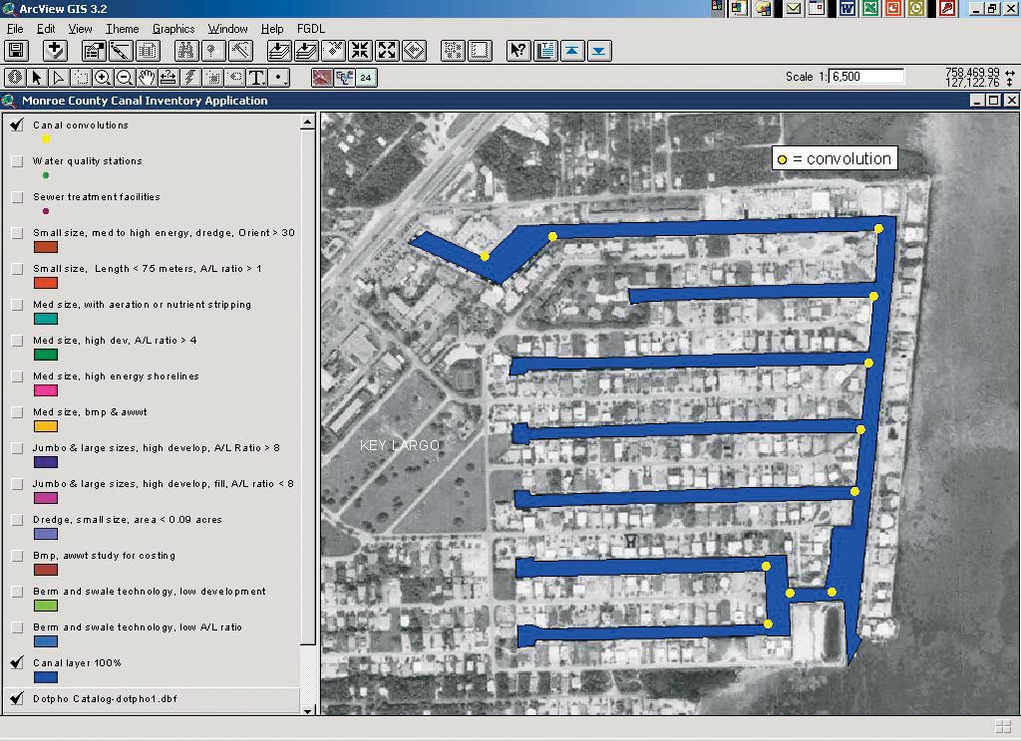Click Zoom to Previous Extent icon
1021x741 pixels.
(x=415, y=50)
